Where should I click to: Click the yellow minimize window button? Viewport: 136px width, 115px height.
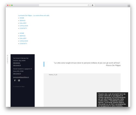coord(10,5)
